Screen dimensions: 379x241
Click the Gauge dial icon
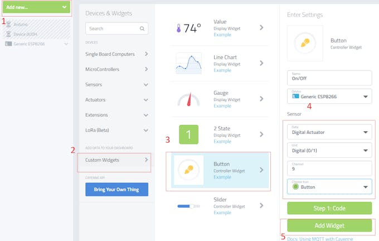188,99
